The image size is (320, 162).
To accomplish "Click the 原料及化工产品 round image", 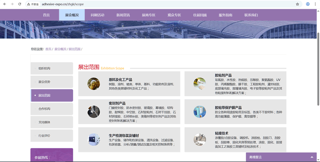I will 94,83.
